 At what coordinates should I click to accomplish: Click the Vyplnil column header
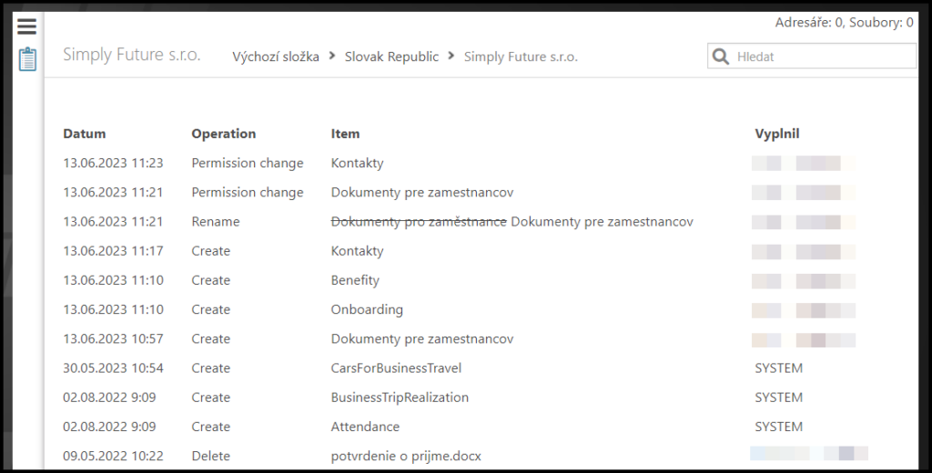pyautogui.click(x=777, y=134)
